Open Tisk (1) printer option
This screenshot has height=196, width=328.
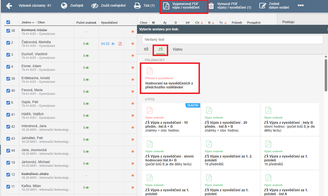point(137,6)
